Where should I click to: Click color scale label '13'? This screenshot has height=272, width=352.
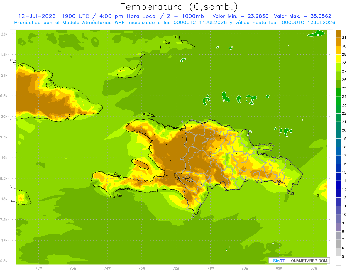tap(344, 189)
